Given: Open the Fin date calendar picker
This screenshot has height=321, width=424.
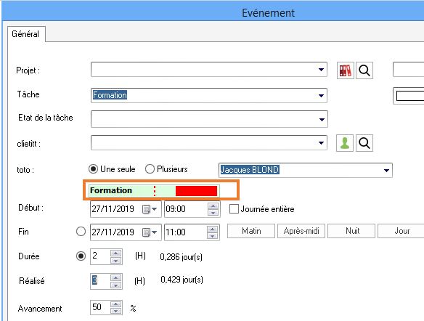Looking at the screenshot, I should pyautogui.click(x=150, y=232).
